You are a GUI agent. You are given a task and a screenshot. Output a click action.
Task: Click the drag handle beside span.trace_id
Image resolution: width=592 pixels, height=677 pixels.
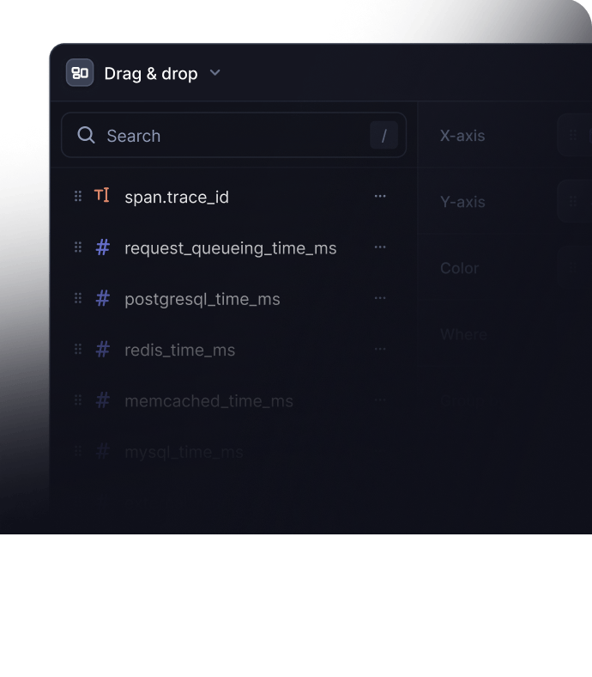pos(78,197)
